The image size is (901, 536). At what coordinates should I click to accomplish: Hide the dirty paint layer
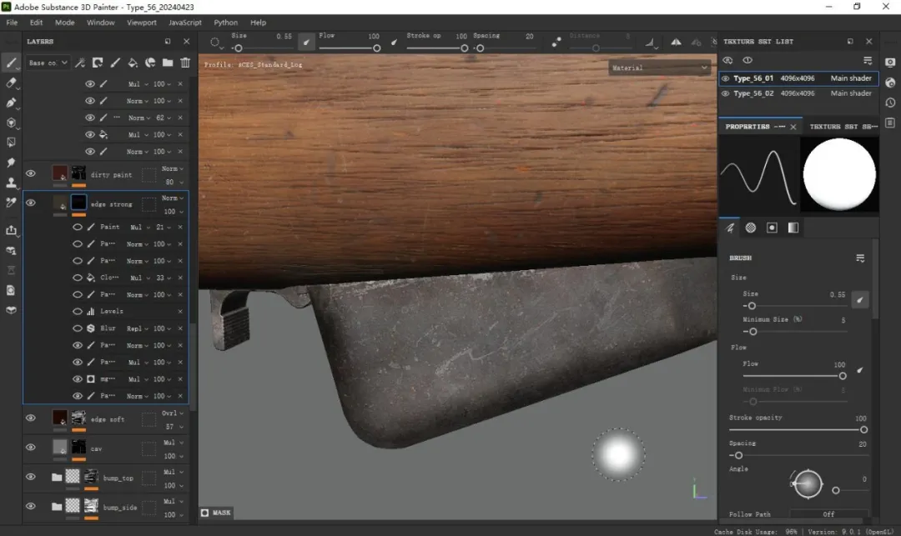[31, 173]
